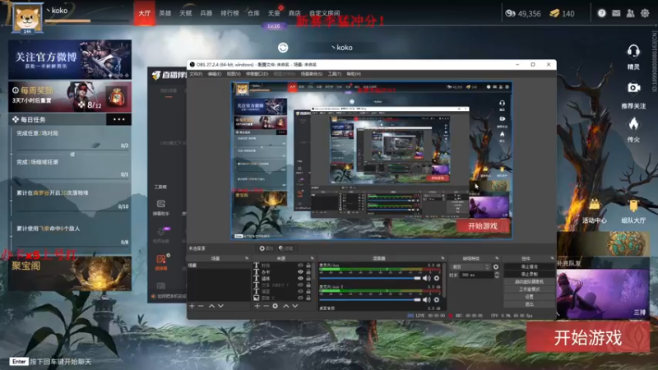Open the 精灵 headphone icon

pos(633,52)
